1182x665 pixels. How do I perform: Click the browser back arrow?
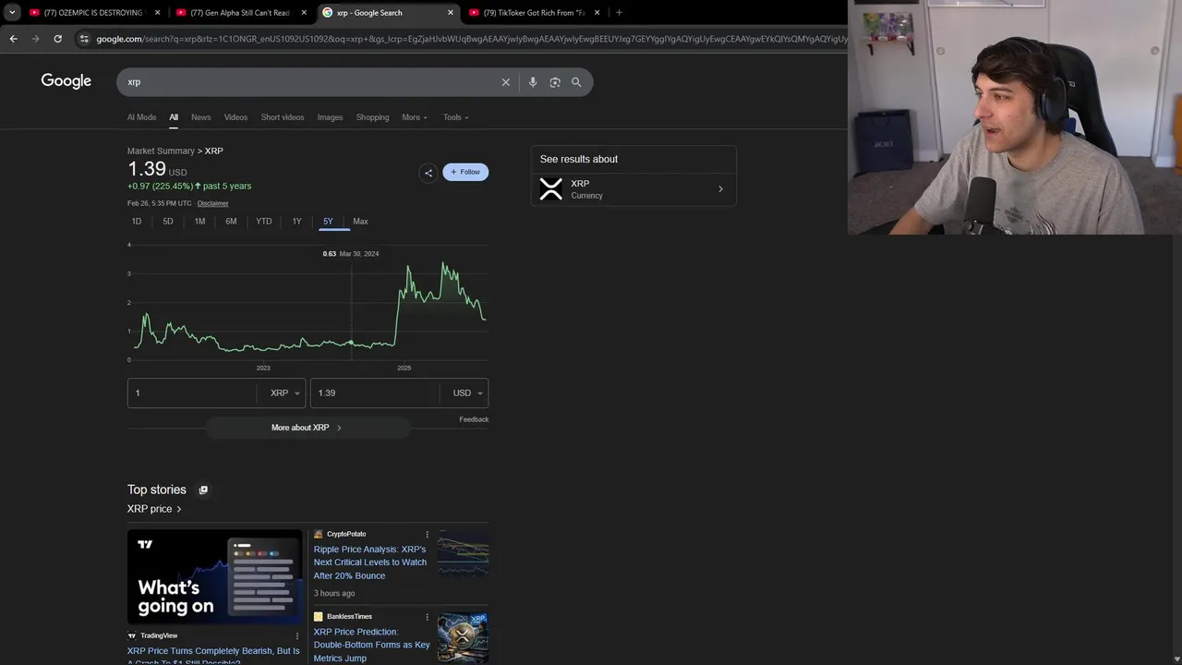(13, 39)
